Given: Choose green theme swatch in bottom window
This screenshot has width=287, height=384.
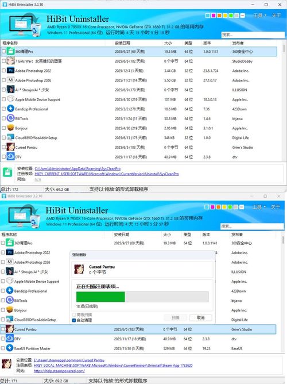Looking at the screenshot, I should click(x=230, y=207).
